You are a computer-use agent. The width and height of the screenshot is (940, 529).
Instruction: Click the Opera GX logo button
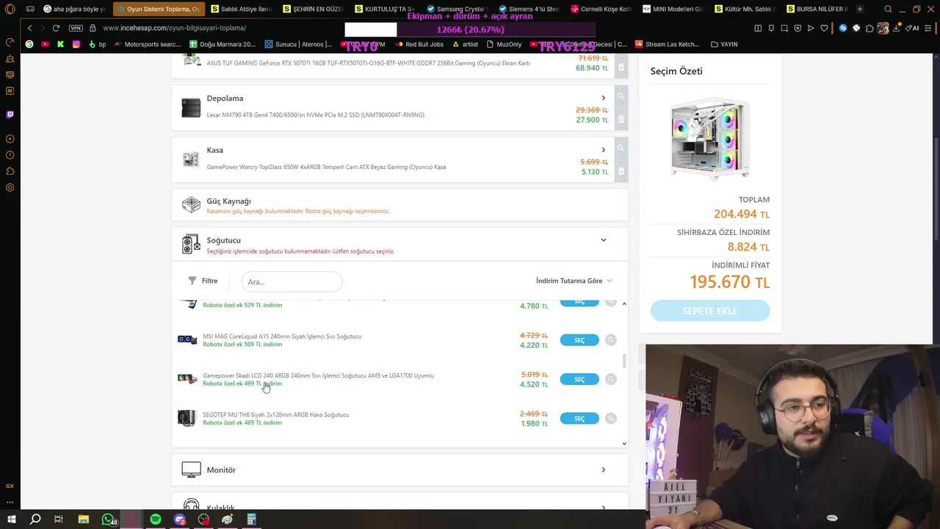pyautogui.click(x=10, y=9)
